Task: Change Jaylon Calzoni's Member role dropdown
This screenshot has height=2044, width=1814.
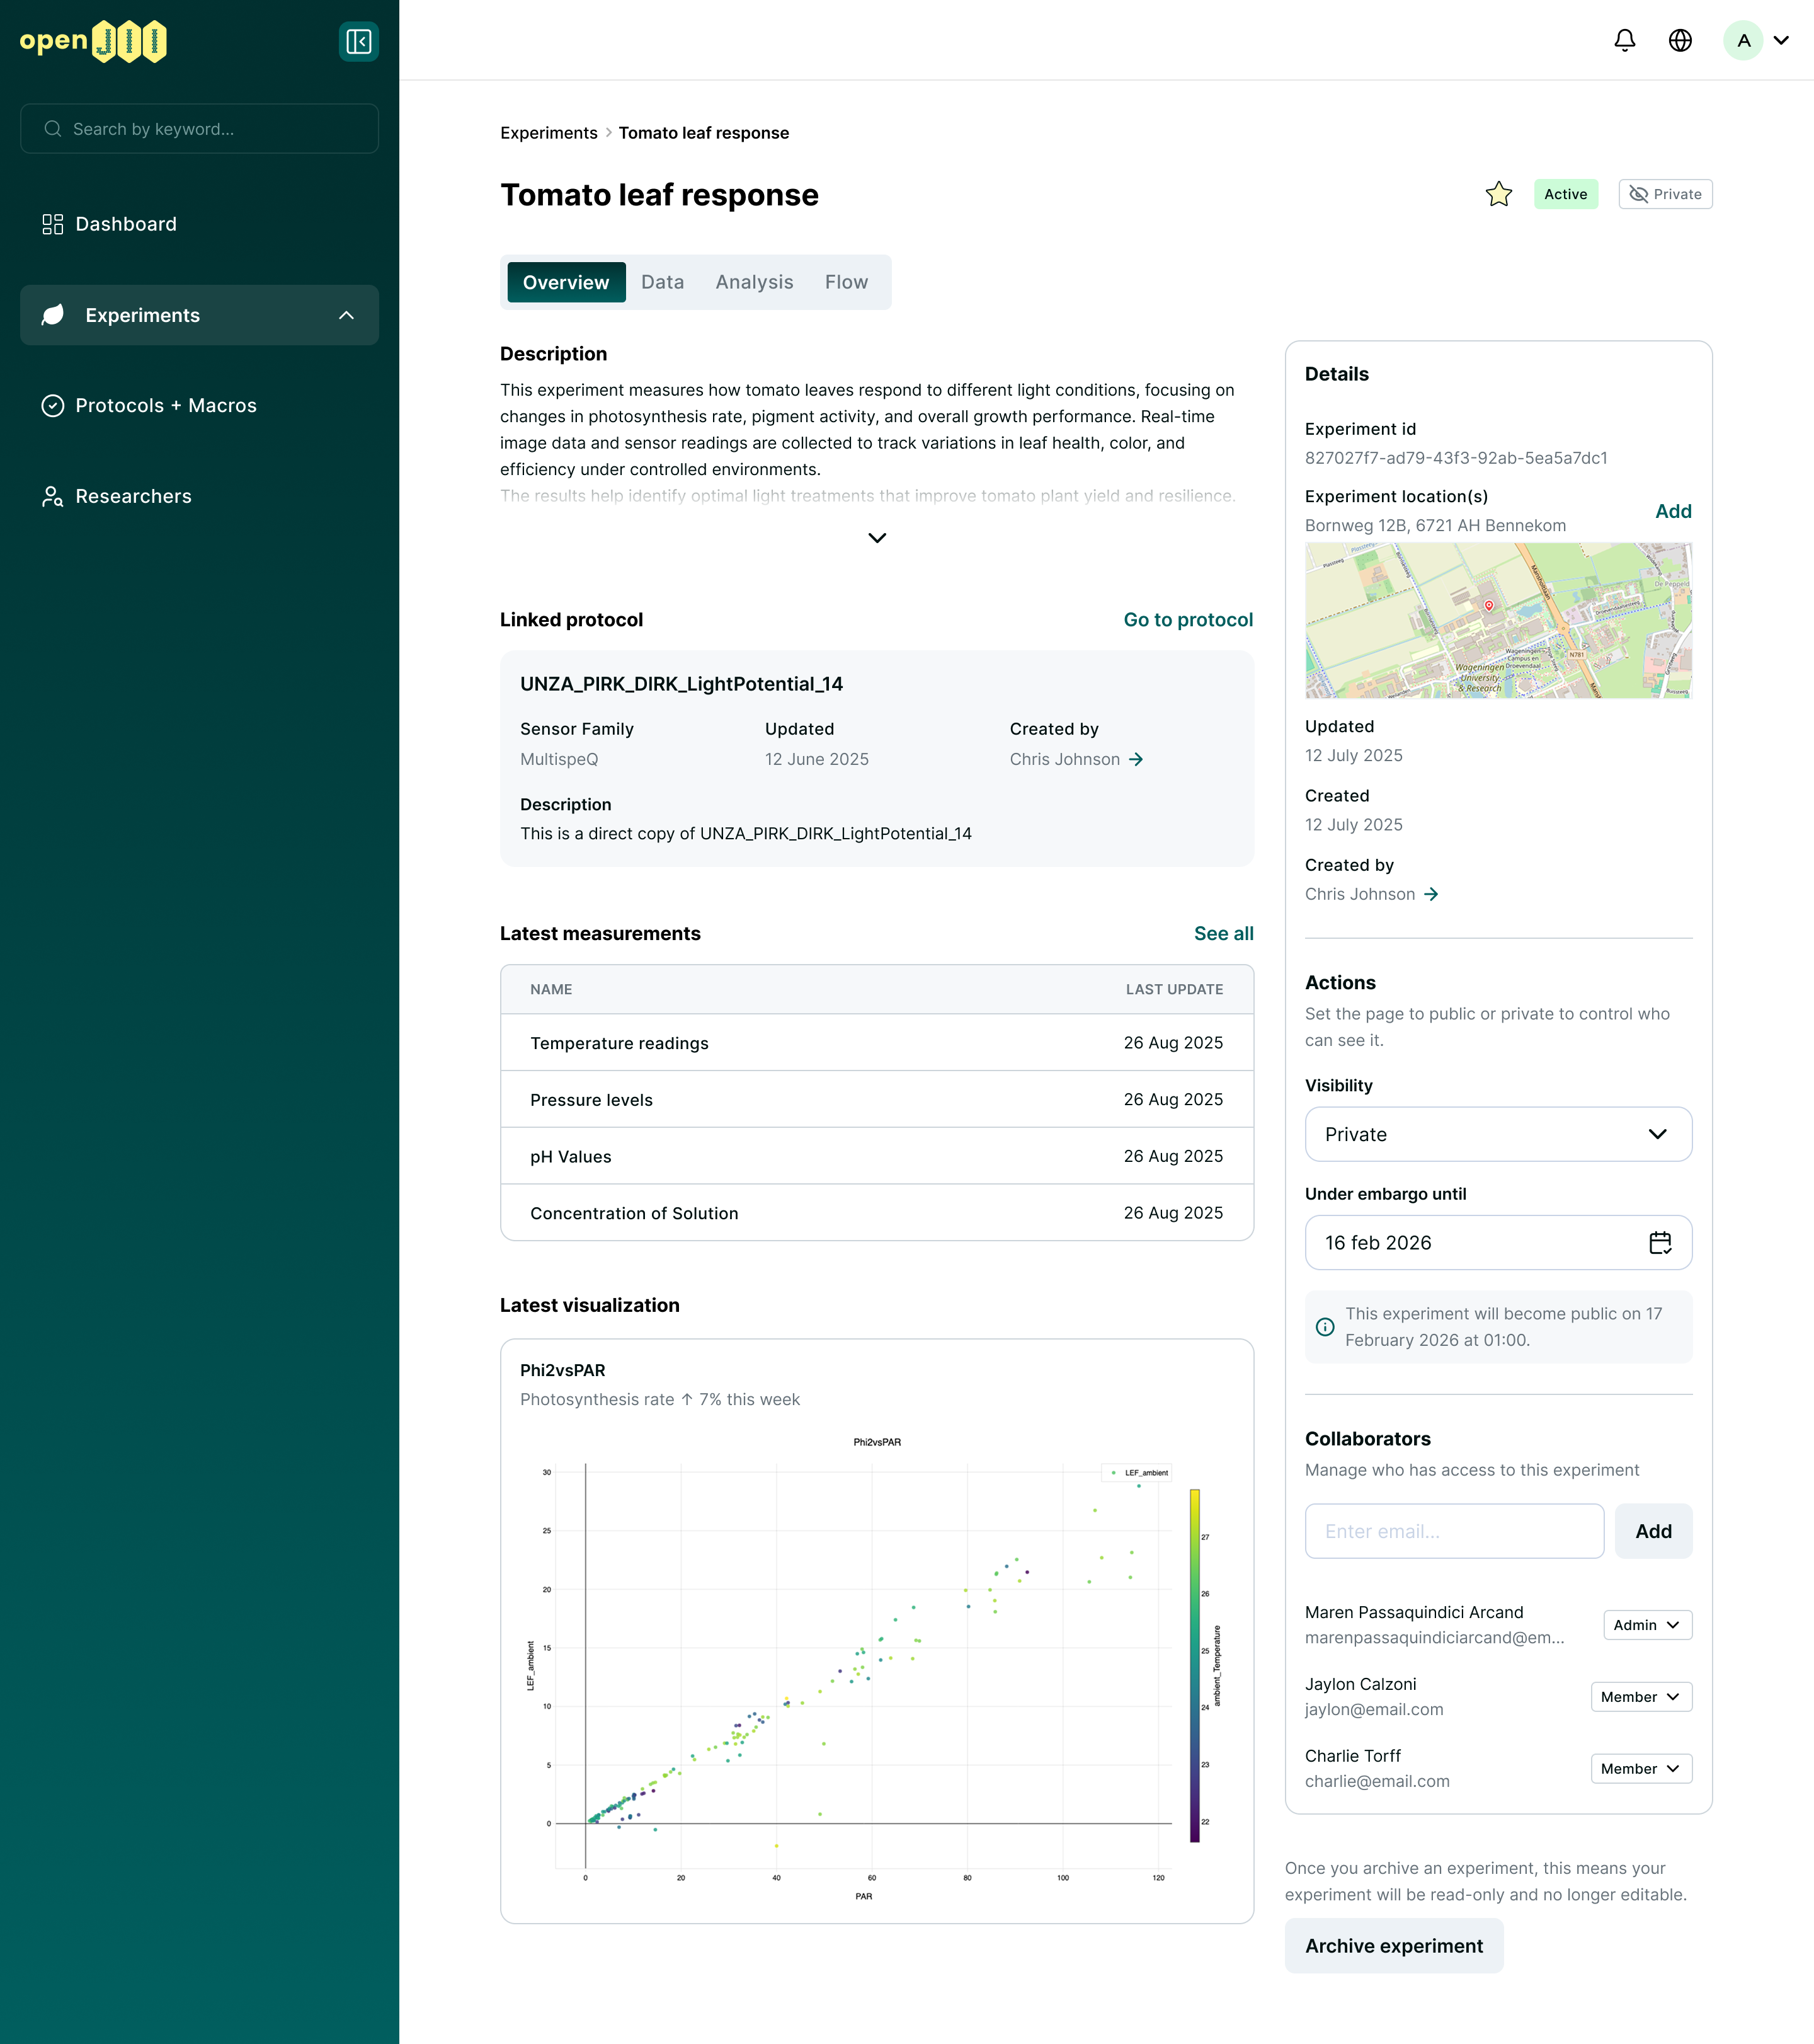Action: coord(1640,1696)
